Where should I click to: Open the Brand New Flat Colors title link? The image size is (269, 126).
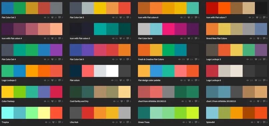[217, 38]
